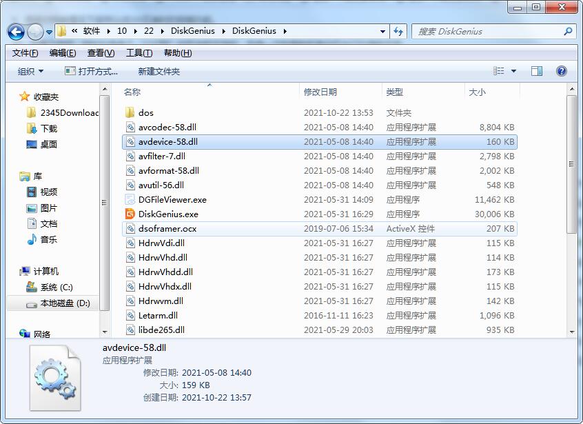Open 桌面 in the sidebar
The width and height of the screenshot is (583, 424).
pos(41,144)
